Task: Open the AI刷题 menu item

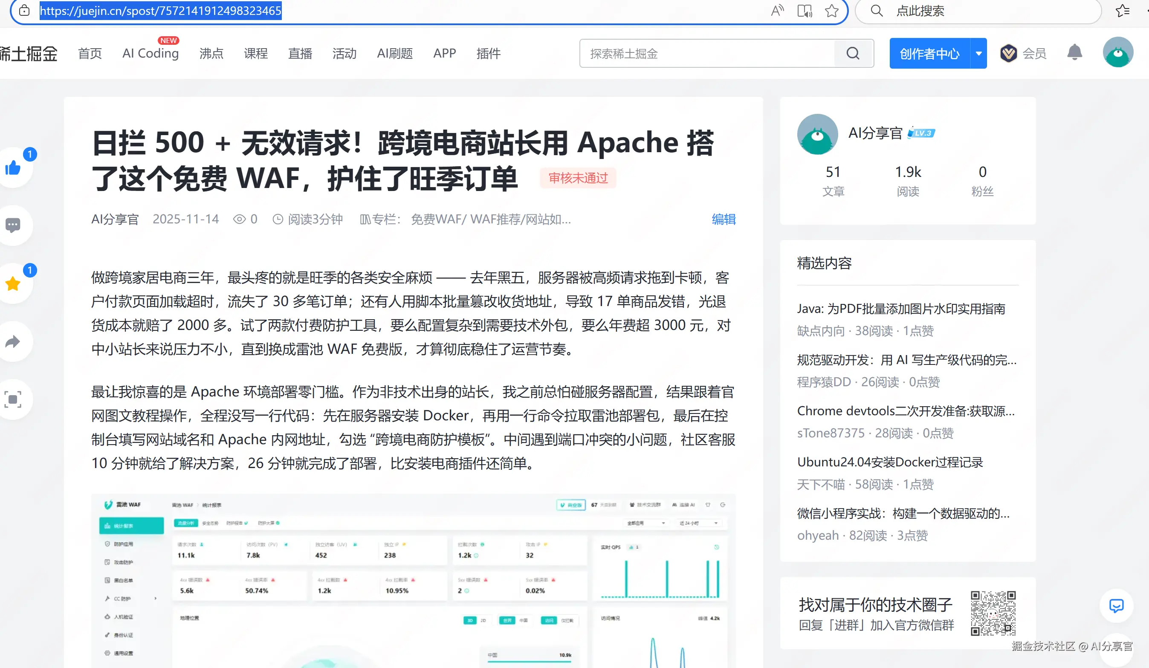Action: click(x=394, y=53)
